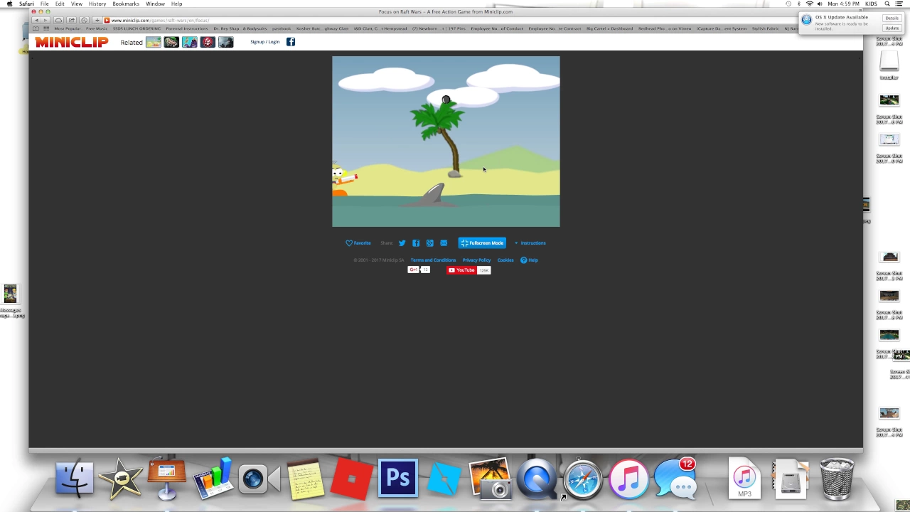Open the View menu

pos(77,4)
